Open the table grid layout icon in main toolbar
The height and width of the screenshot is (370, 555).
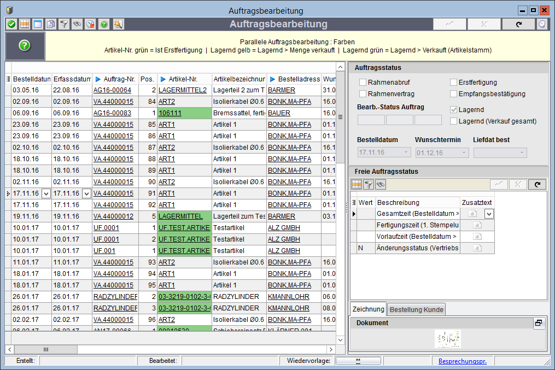(25, 24)
